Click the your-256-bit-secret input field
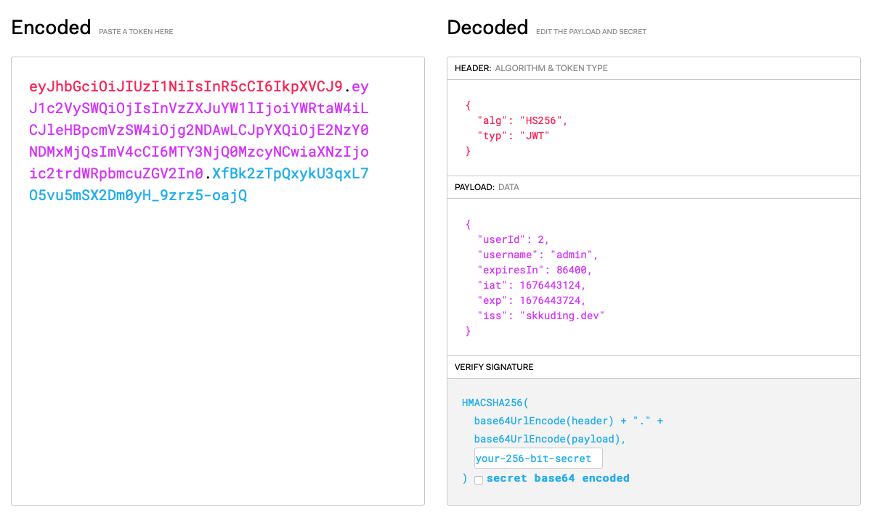 coord(538,458)
